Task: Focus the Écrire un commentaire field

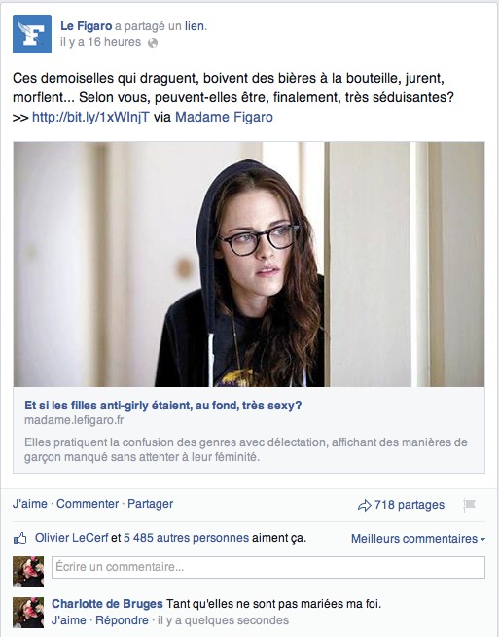Action: 268,567
